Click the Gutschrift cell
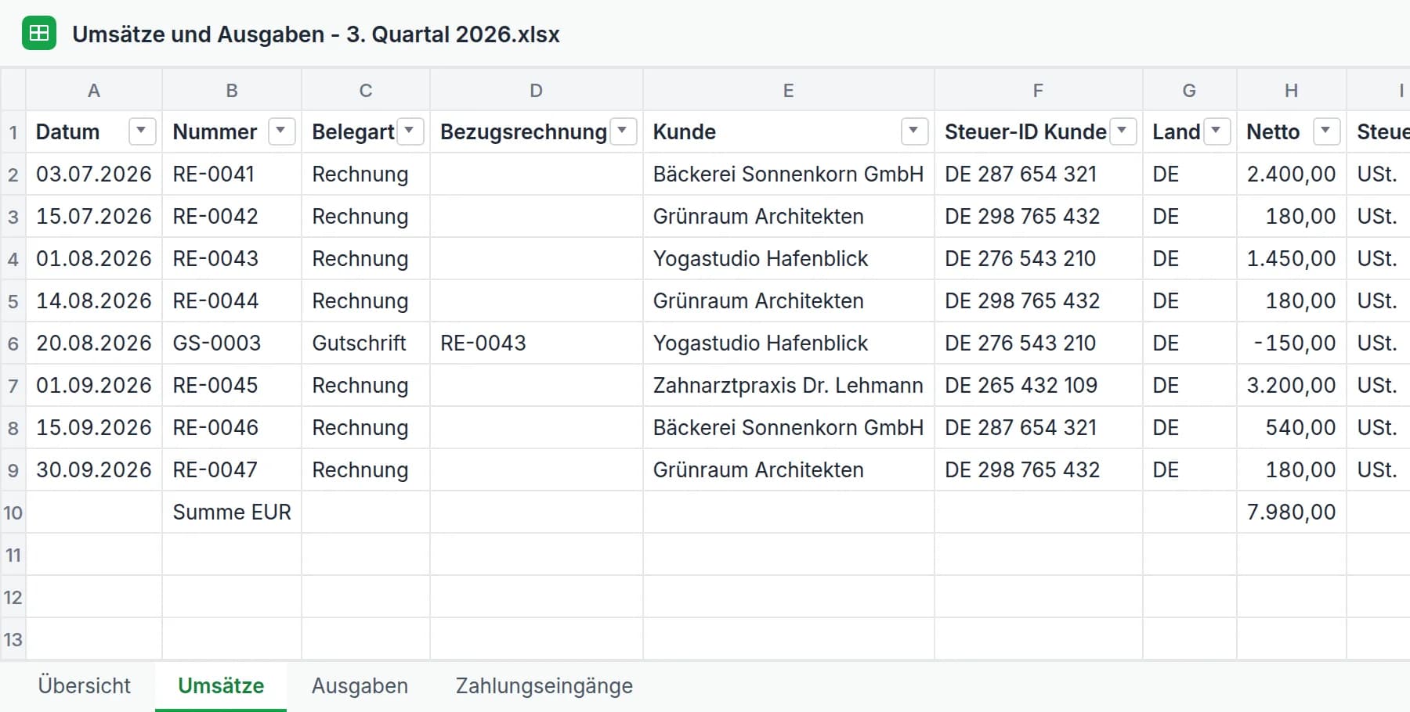1410x712 pixels. click(366, 343)
